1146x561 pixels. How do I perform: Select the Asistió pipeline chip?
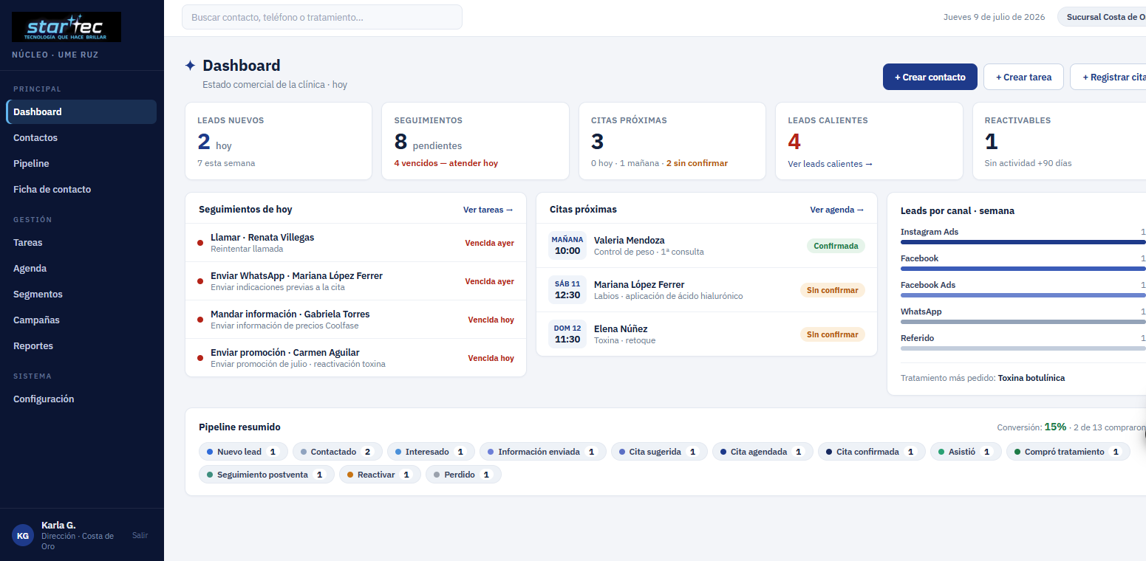[x=966, y=452]
